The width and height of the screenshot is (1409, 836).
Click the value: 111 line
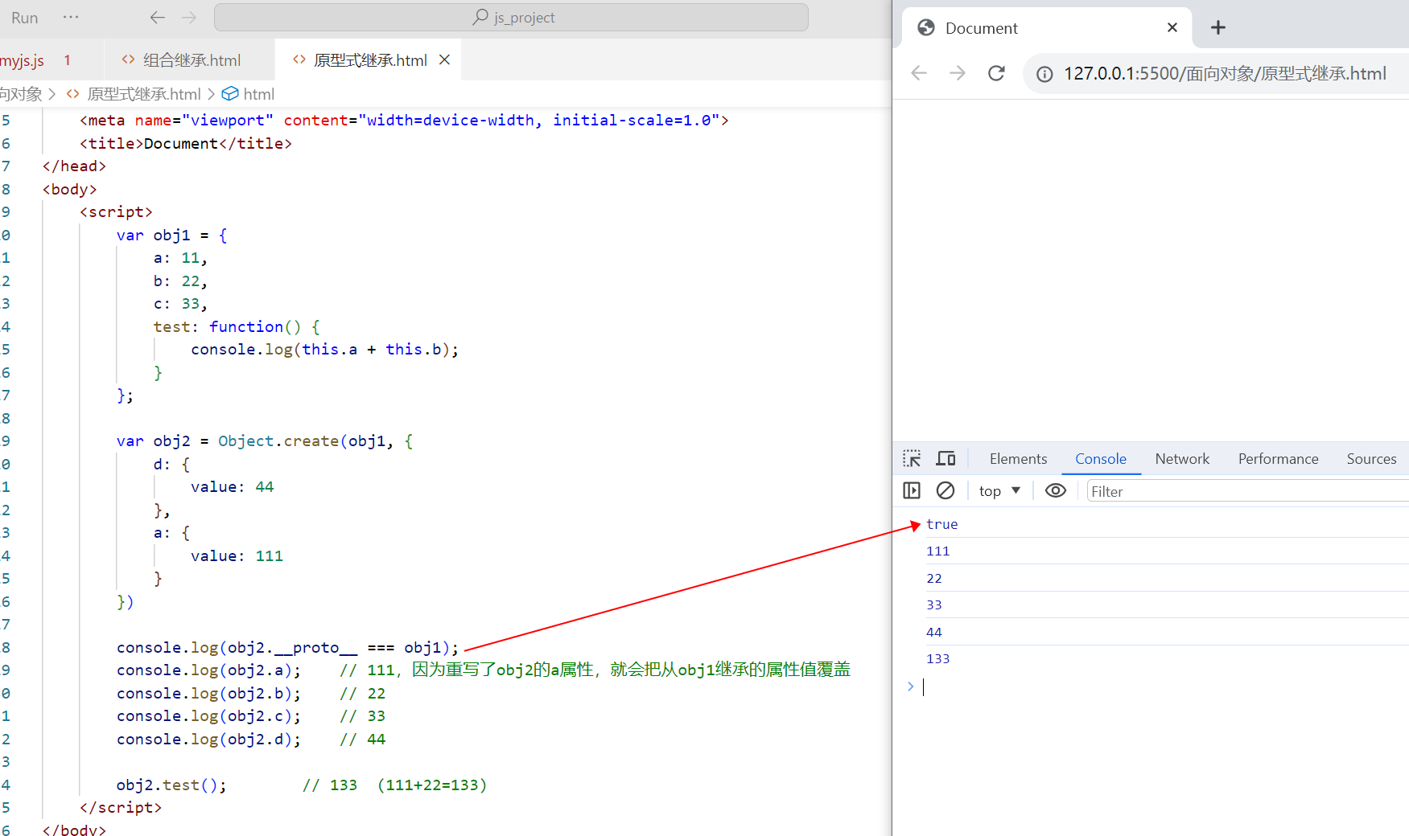(x=237, y=556)
